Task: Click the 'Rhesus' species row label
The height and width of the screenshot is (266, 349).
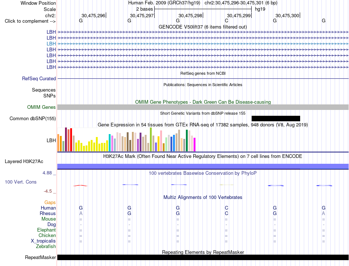Action: point(48,213)
